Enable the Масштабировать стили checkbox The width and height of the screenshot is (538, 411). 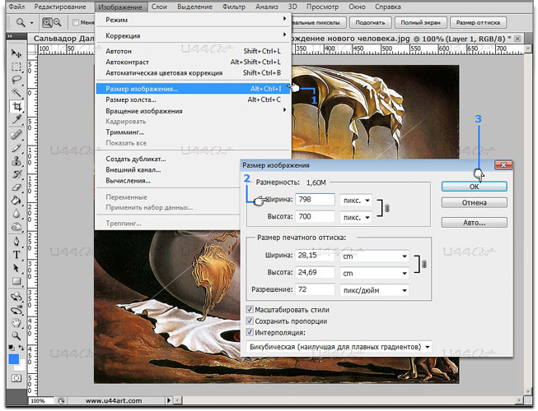pyautogui.click(x=250, y=310)
